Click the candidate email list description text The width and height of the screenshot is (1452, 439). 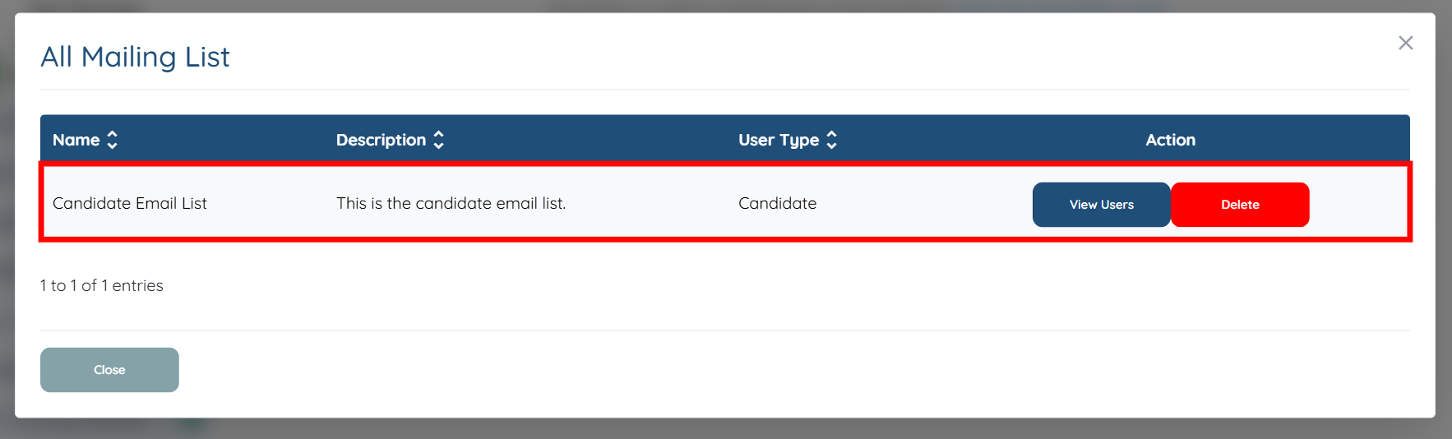tap(451, 203)
